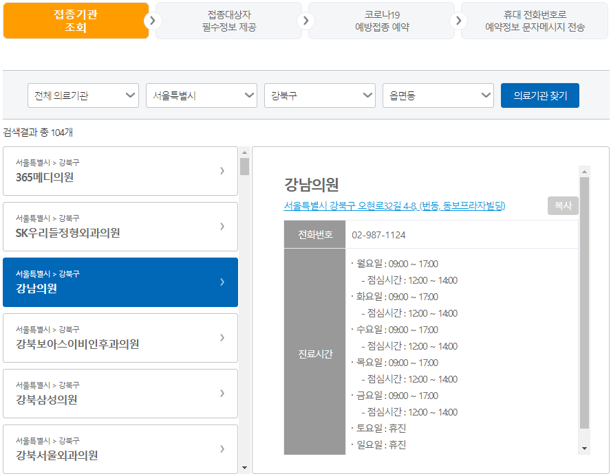Click the 의료기관 찾기 button
Screen dimensions: 611x476
pyautogui.click(x=540, y=95)
